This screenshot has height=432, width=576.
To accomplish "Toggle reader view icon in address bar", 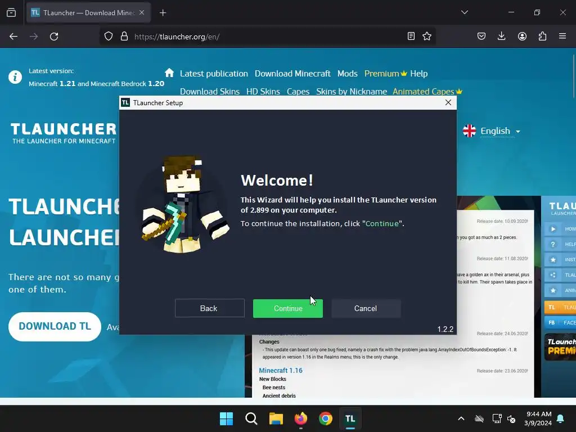I will point(411,36).
